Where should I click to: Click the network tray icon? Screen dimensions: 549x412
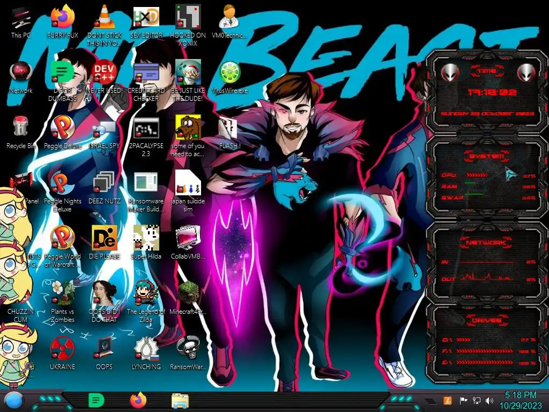477,400
